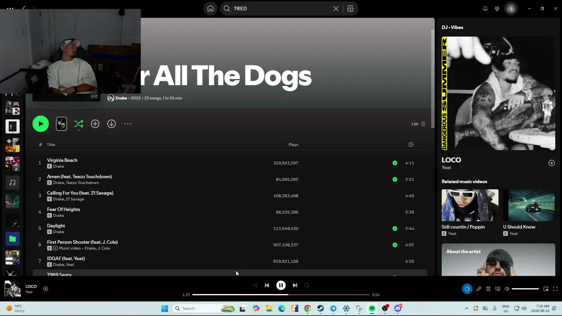Open Browse icon beside the search field
This screenshot has width=562, height=316.
click(x=350, y=8)
